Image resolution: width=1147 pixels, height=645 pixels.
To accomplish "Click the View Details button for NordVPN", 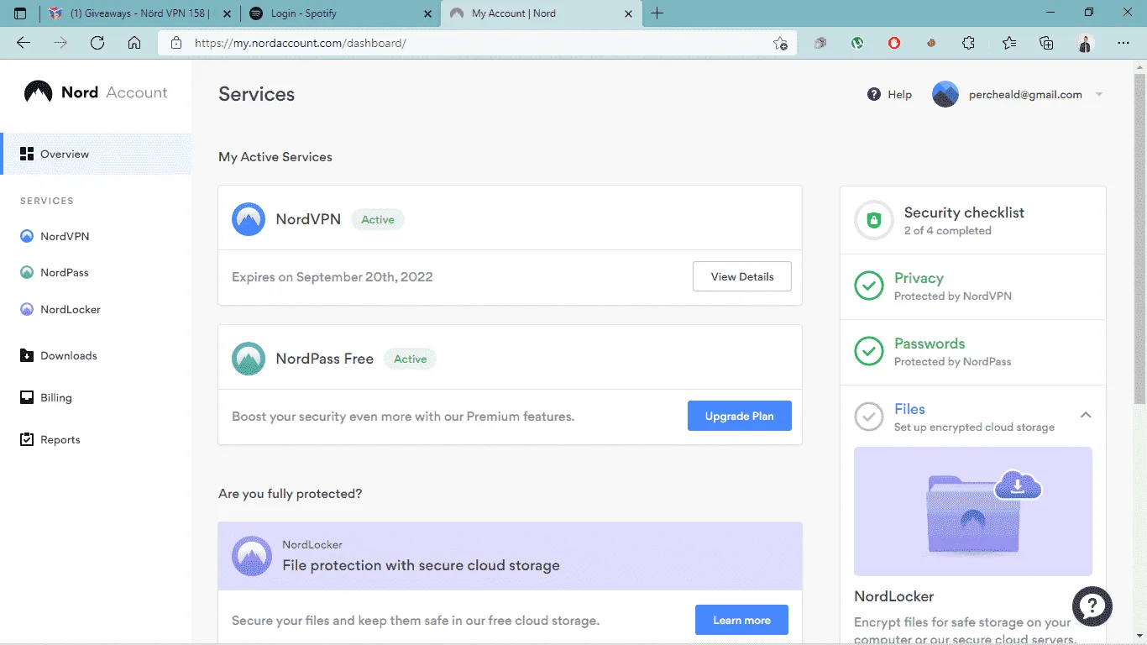I will (742, 277).
